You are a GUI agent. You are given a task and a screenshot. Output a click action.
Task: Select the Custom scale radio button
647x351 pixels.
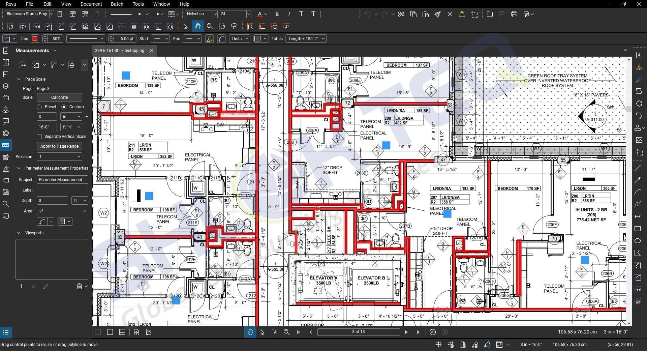(x=64, y=107)
